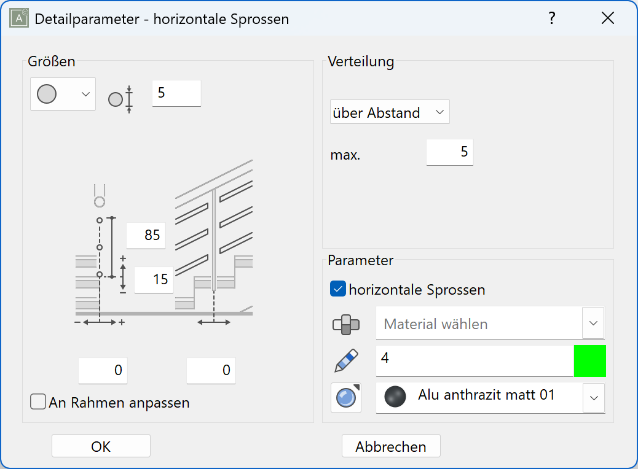Open the circular profile shape dropdown
The height and width of the screenshot is (469, 638).
[x=63, y=94]
